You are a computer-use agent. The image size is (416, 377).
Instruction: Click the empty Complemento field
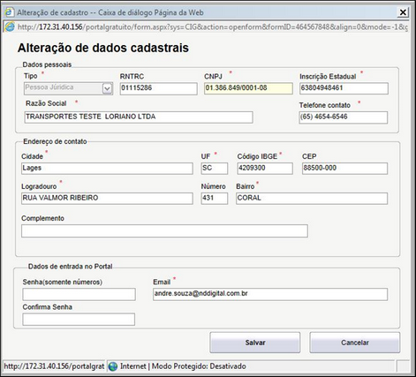tap(164, 231)
